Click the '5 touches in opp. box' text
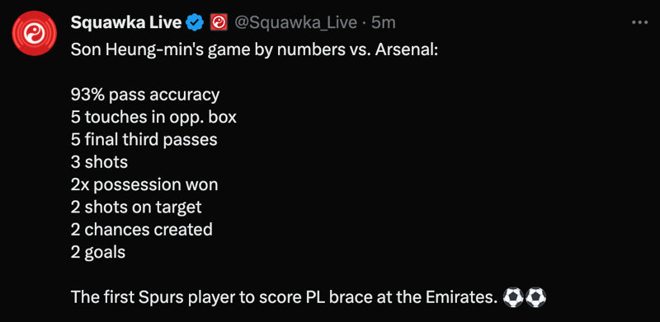The image size is (660, 322). coord(153,117)
